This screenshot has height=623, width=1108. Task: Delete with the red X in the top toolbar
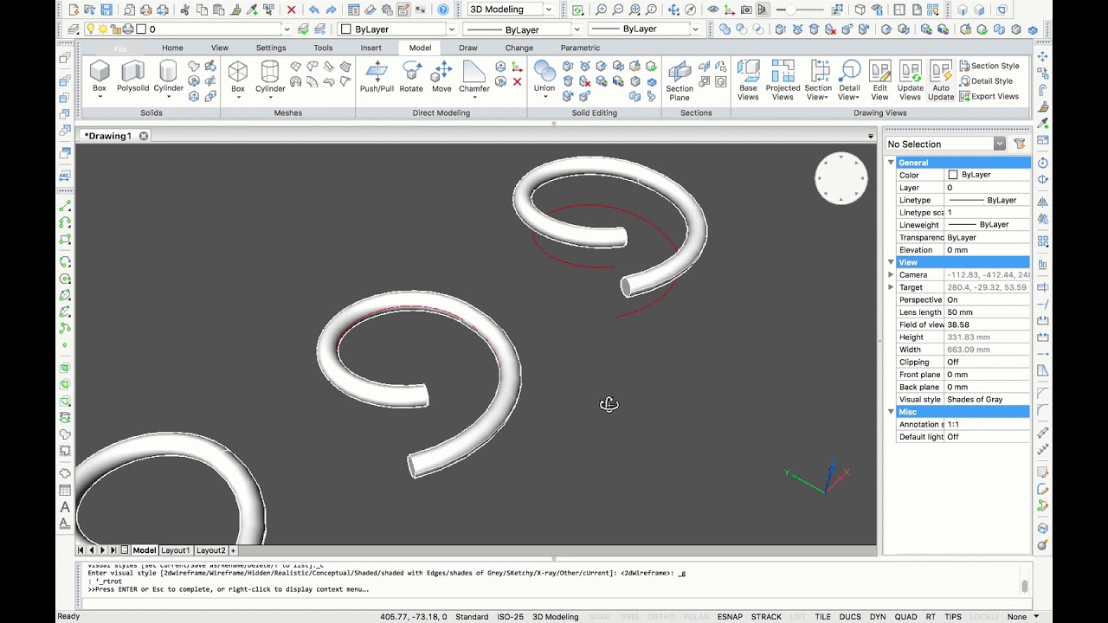pos(291,10)
